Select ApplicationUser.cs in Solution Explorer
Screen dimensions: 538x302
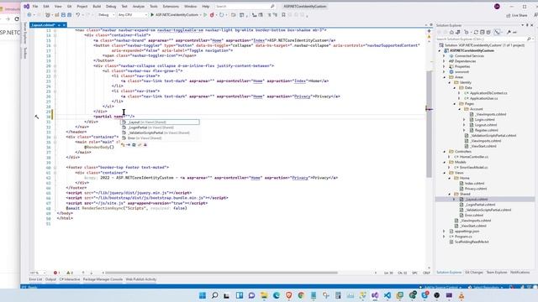tap(483, 98)
